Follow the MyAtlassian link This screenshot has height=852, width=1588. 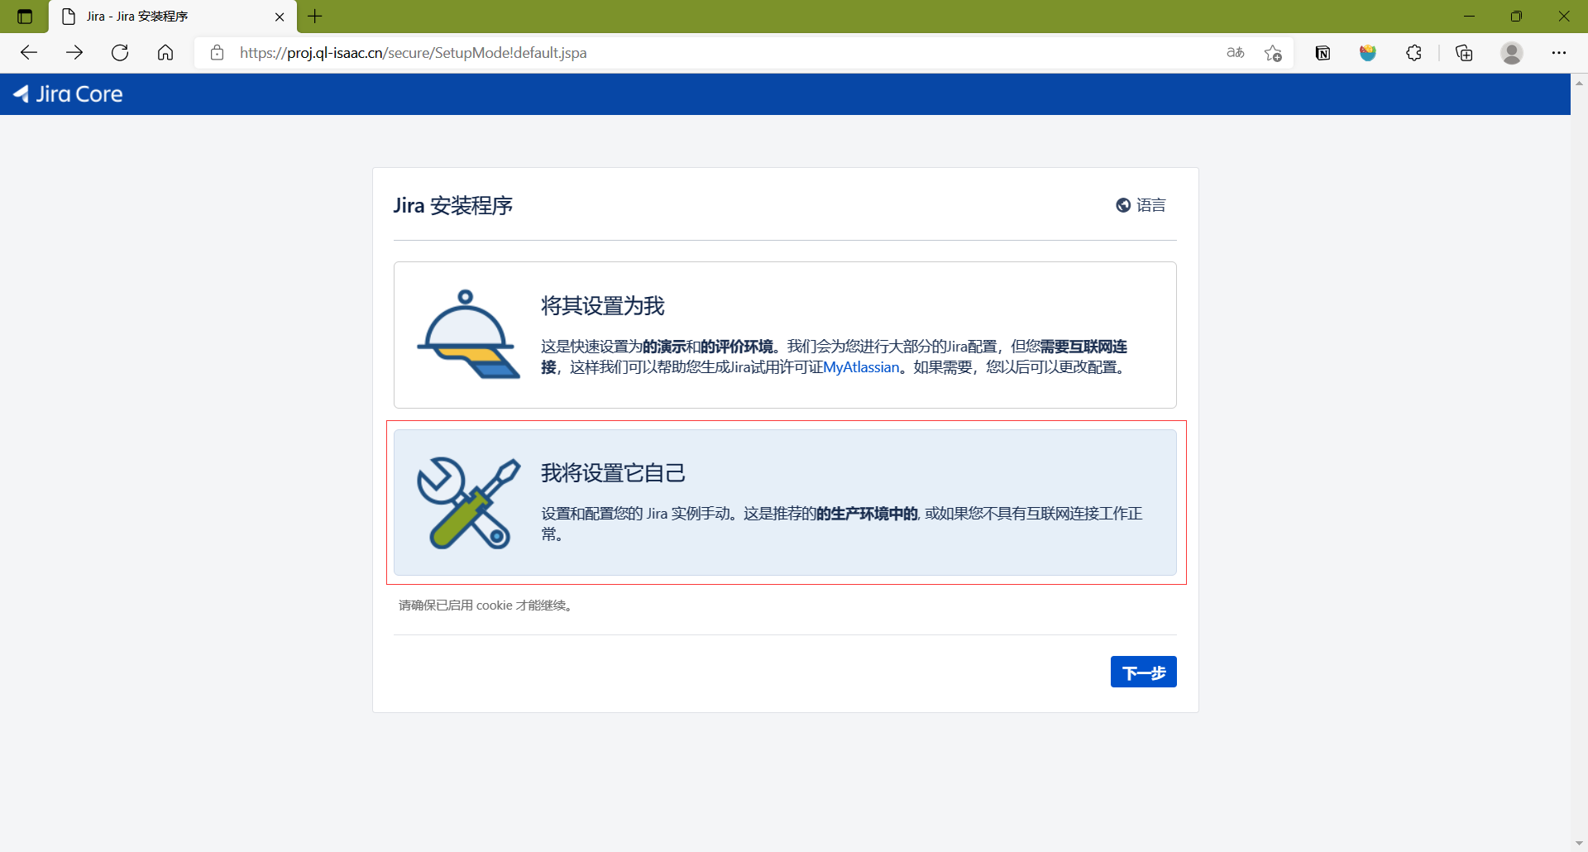[x=861, y=366]
